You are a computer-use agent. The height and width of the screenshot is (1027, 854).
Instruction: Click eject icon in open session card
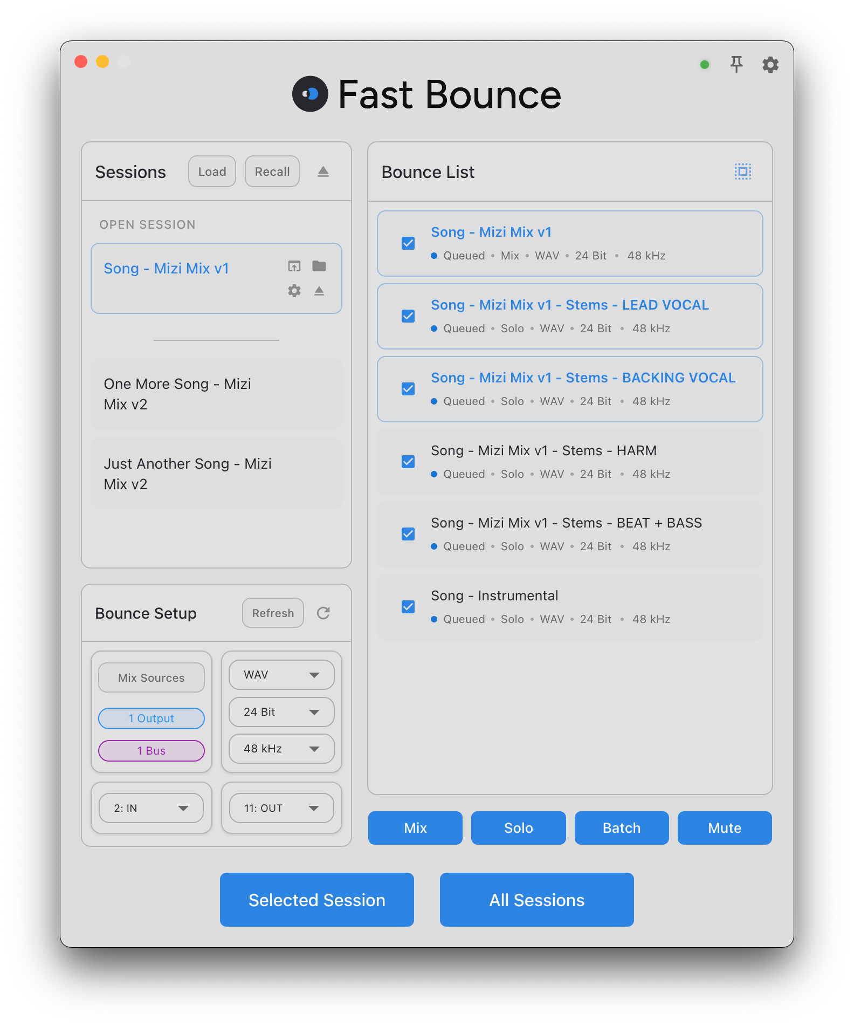click(319, 291)
